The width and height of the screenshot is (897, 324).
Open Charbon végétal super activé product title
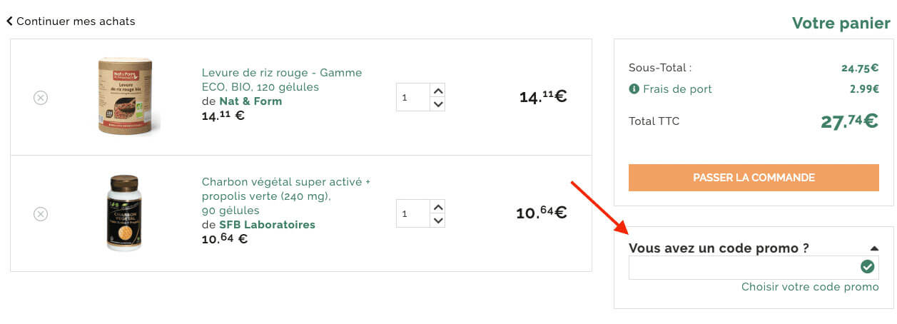pyautogui.click(x=286, y=196)
